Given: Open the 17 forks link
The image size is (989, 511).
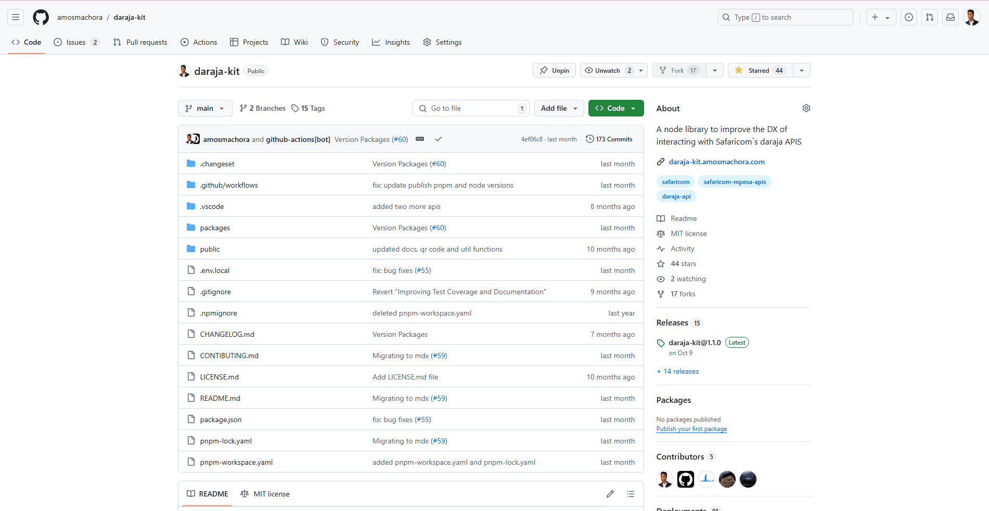Looking at the screenshot, I should pos(683,294).
